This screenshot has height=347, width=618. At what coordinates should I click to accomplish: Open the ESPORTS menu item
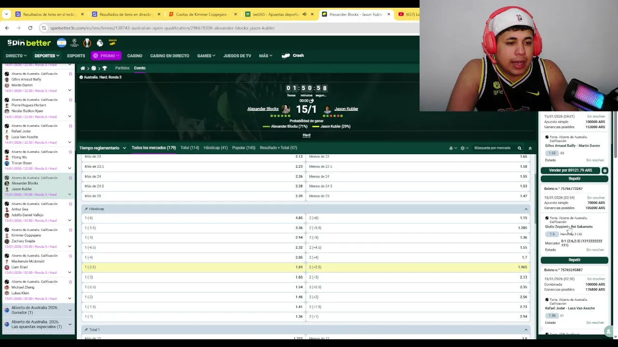coord(76,56)
